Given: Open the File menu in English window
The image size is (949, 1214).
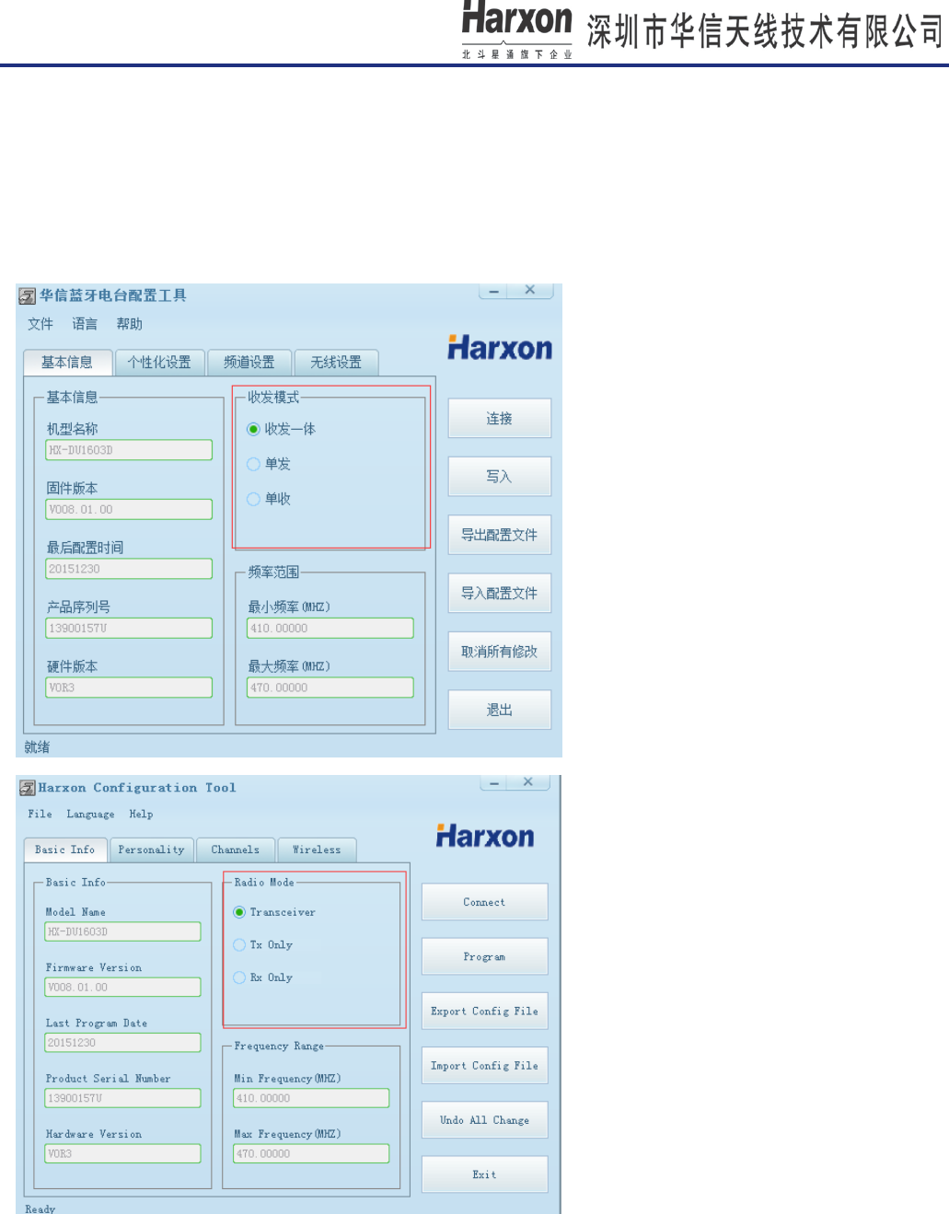Looking at the screenshot, I should (40, 814).
